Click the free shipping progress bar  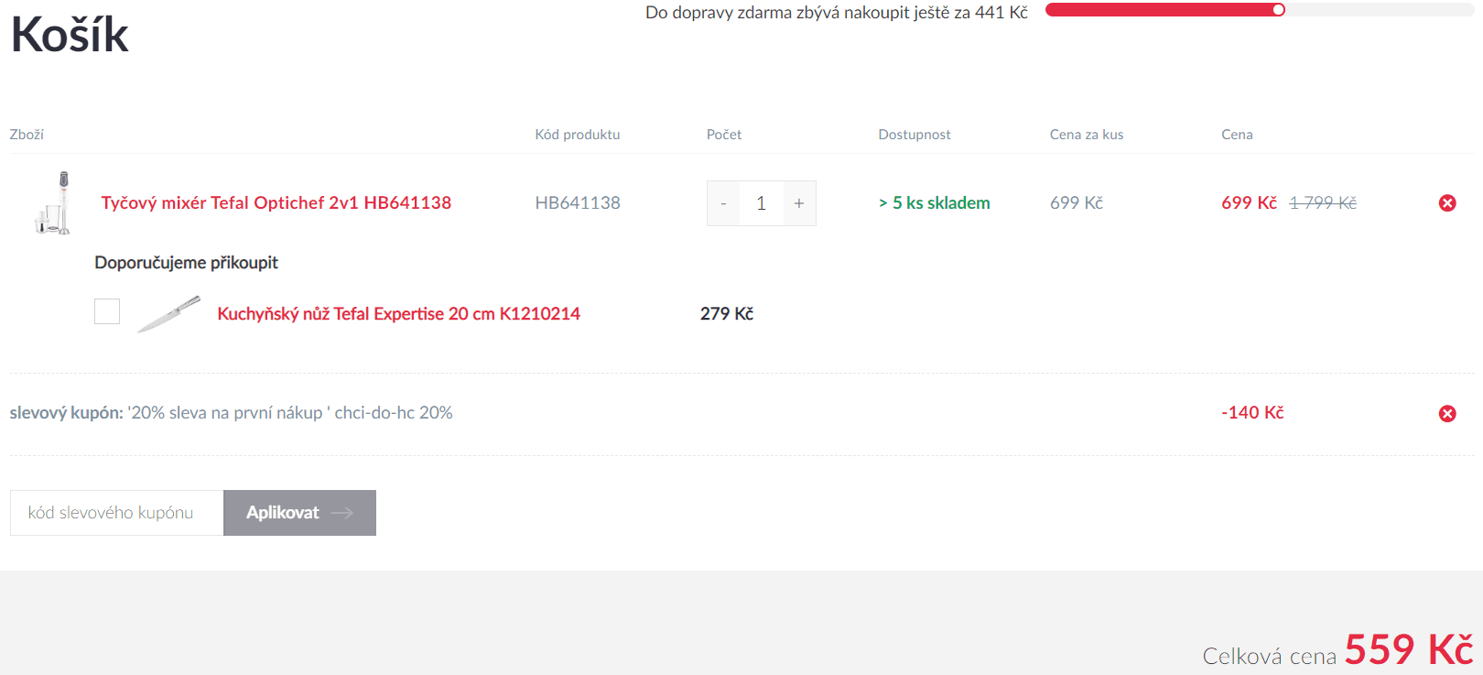(x=1259, y=10)
